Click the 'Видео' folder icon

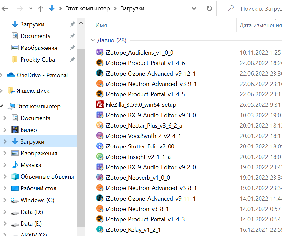pyautogui.click(x=15, y=130)
